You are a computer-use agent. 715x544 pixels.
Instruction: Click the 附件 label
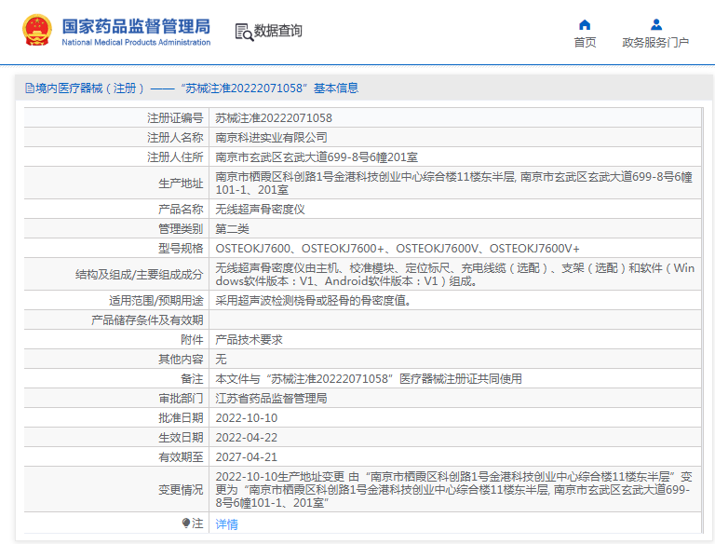(x=192, y=340)
